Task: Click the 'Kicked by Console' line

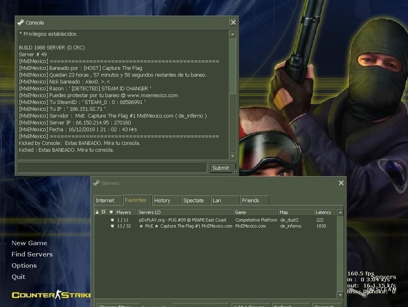Action: 80,143
